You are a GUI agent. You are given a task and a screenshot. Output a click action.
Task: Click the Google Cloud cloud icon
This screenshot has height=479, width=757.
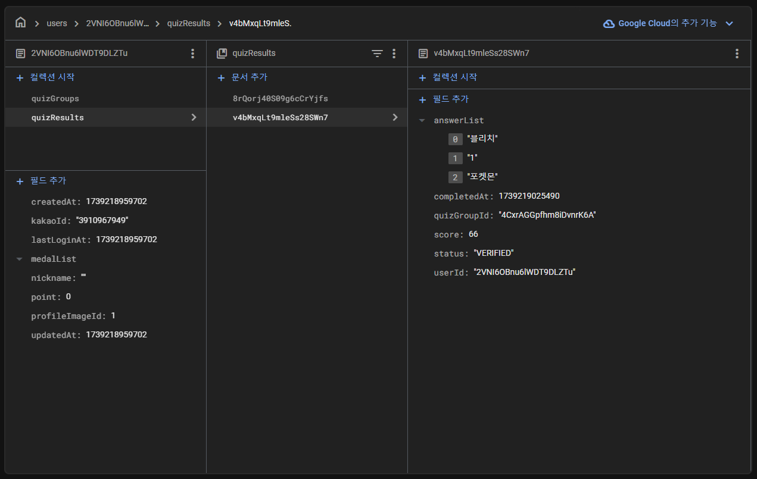609,24
